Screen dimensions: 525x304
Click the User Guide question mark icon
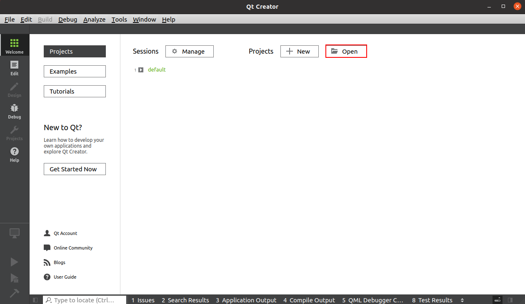click(47, 277)
